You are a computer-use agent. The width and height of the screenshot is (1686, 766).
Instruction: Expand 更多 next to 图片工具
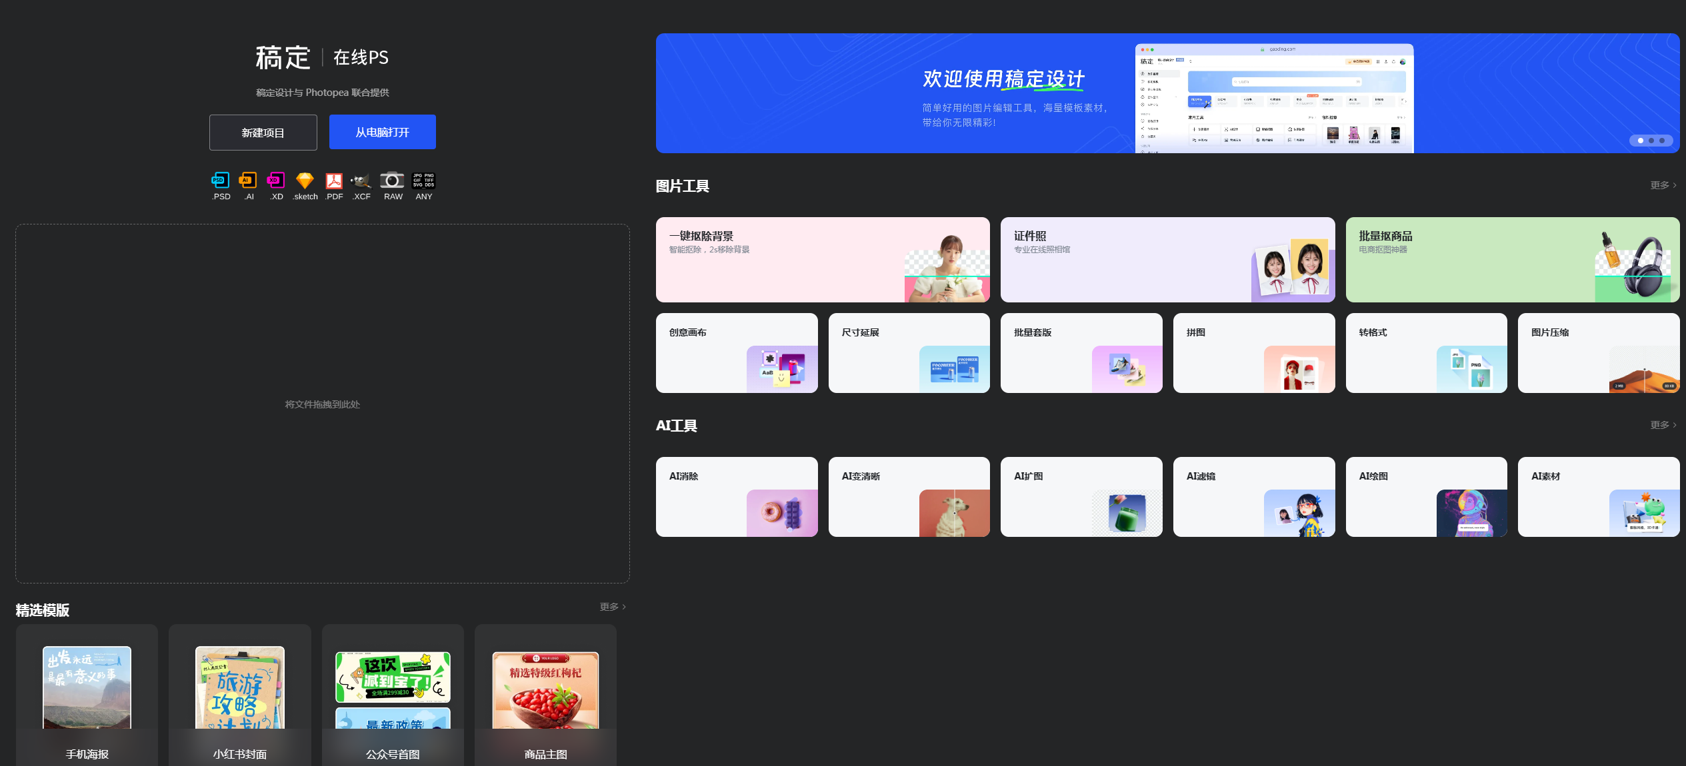(x=1661, y=185)
